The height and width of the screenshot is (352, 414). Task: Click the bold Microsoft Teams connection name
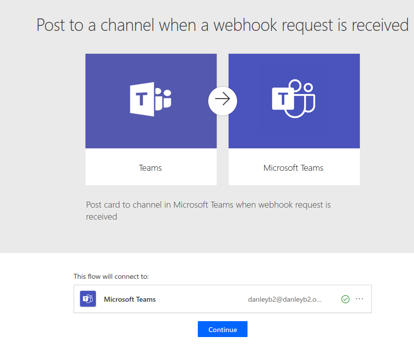tap(130, 299)
